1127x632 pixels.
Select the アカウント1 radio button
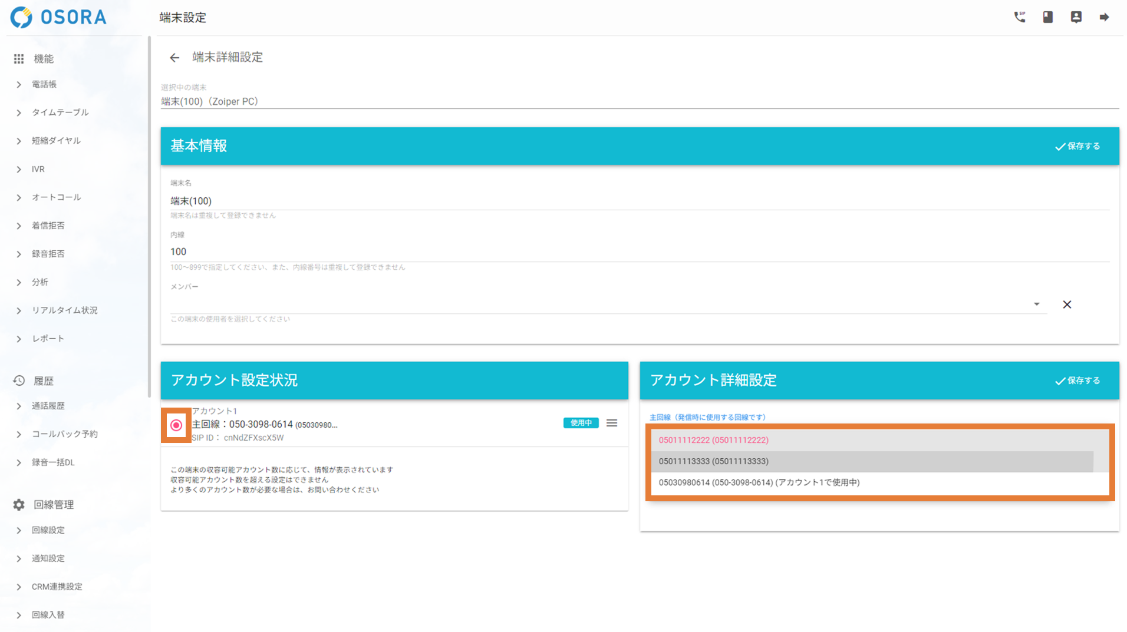(x=176, y=425)
